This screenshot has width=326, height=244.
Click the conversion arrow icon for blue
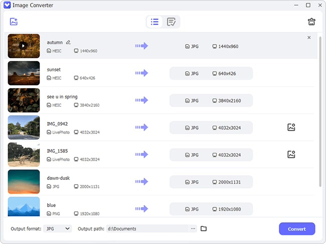(x=141, y=208)
